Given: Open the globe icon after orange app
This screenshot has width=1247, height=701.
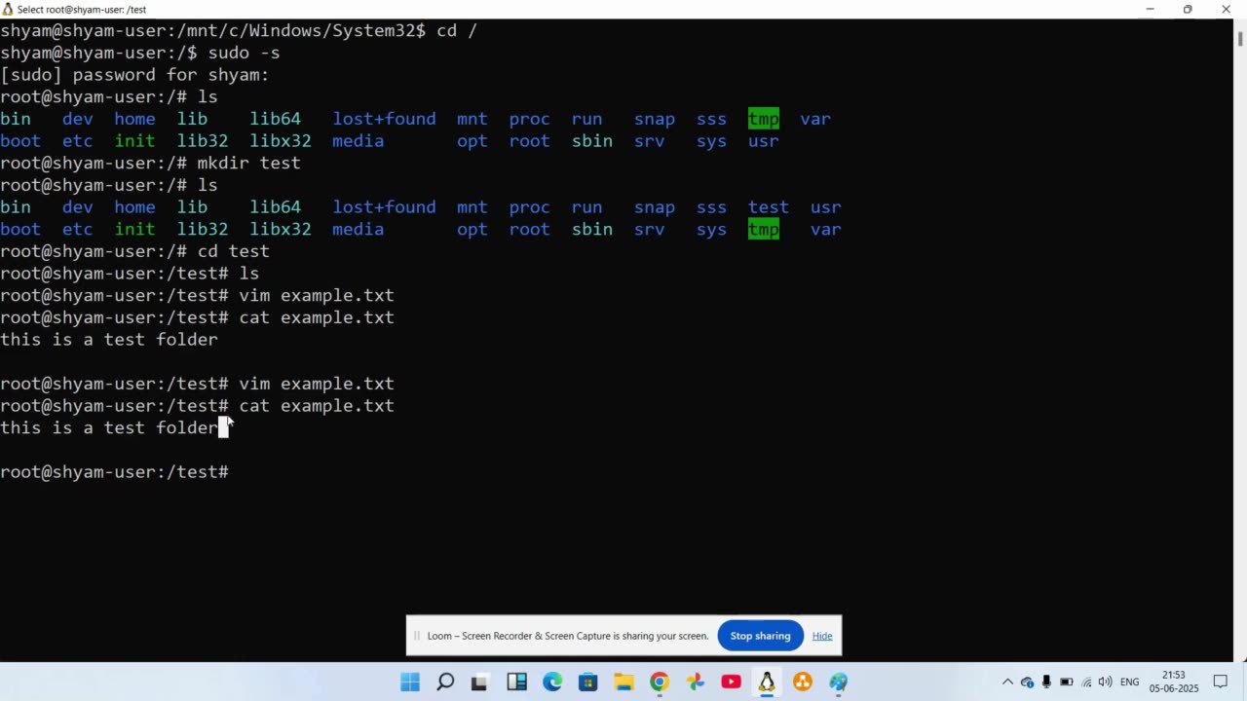Looking at the screenshot, I should pyautogui.click(x=838, y=683).
